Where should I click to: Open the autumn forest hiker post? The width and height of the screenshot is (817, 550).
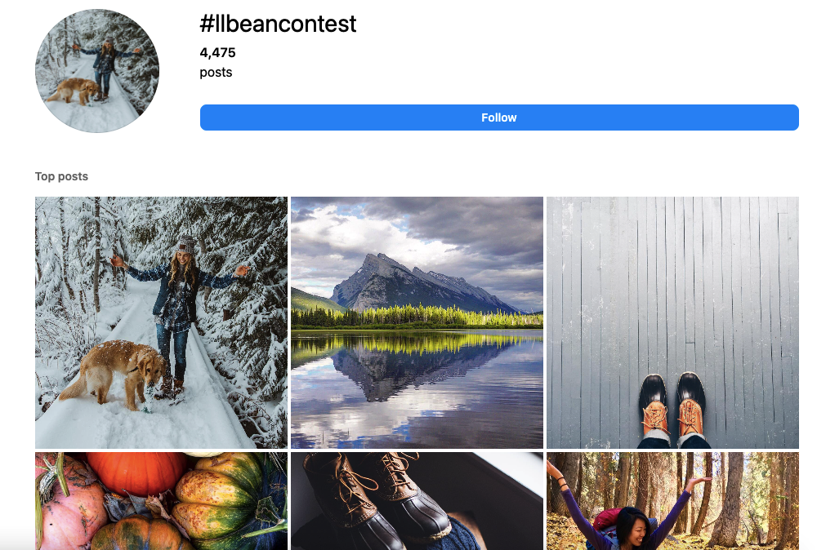point(672,501)
